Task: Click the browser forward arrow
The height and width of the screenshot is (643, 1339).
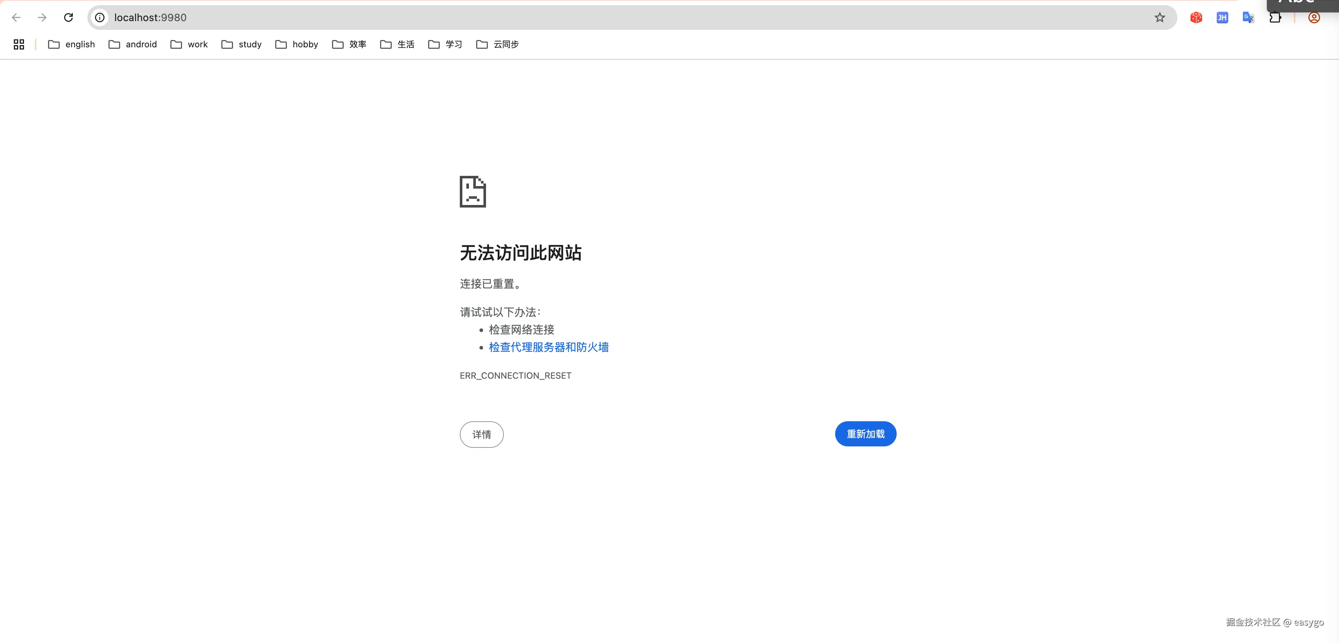Action: (x=42, y=18)
